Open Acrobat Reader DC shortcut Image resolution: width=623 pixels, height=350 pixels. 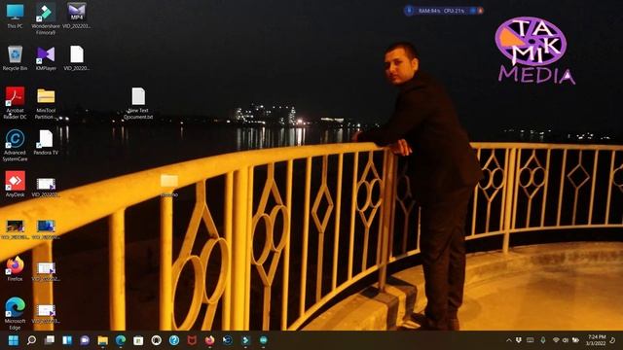pyautogui.click(x=16, y=103)
